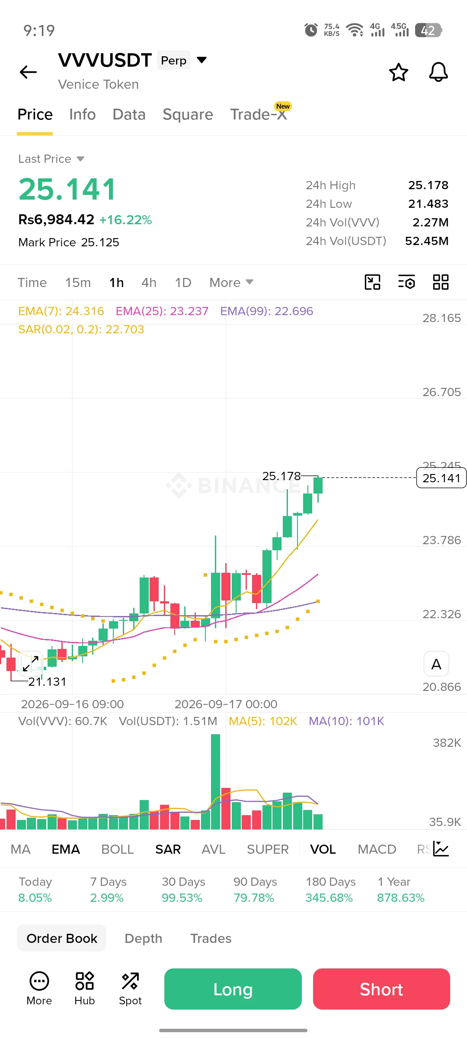Open the Trade-X tab
Viewport: 467px width, 1039px height.
(259, 114)
